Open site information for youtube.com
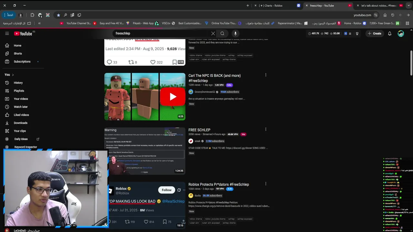Screen dimensions: 413x232 click(x=376, y=15)
